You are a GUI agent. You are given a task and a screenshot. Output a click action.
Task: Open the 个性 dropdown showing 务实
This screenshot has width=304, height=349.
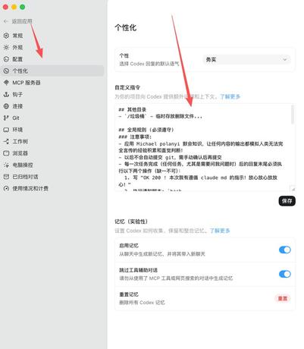(246, 60)
